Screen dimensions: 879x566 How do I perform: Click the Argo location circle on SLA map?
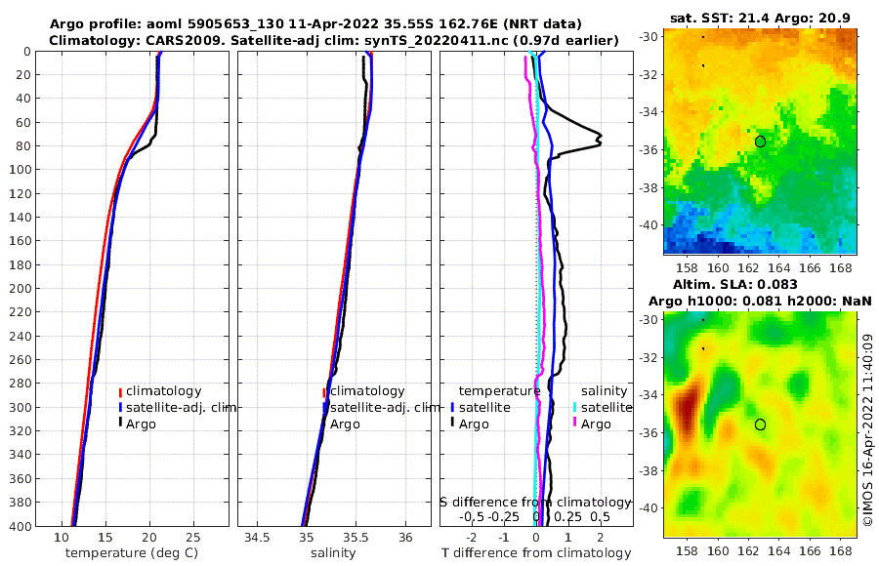760,424
